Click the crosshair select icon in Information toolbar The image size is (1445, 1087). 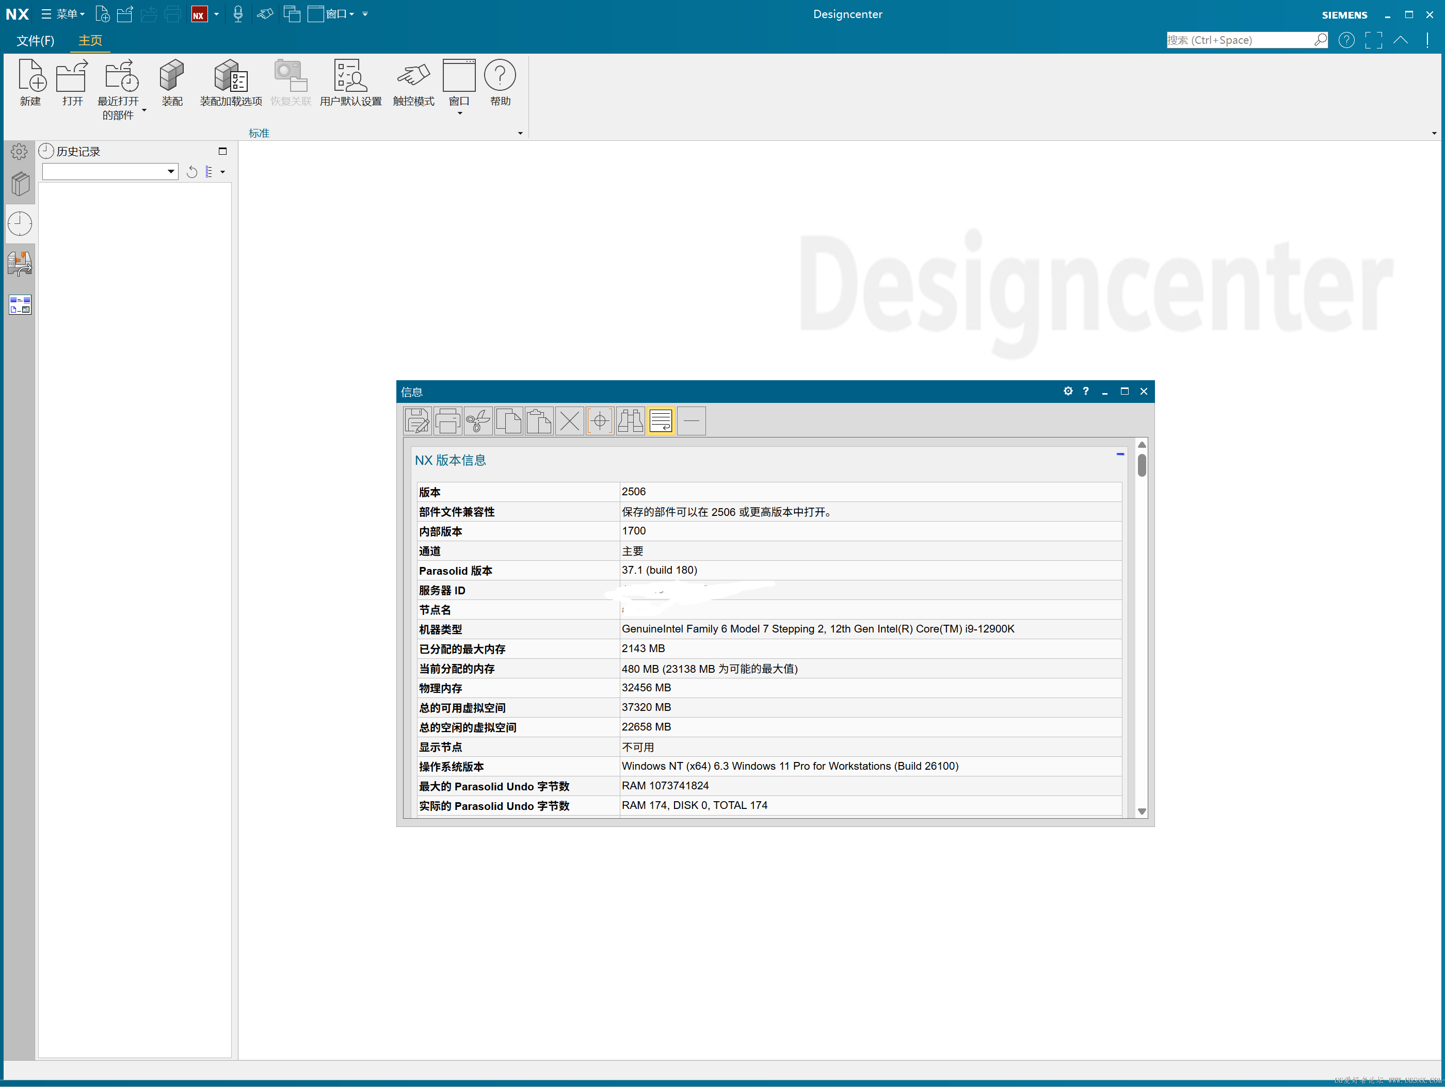click(600, 421)
